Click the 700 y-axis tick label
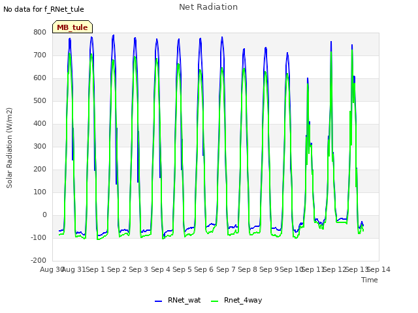Image resolution: width=418 pixels, height=313 pixels. (40, 55)
